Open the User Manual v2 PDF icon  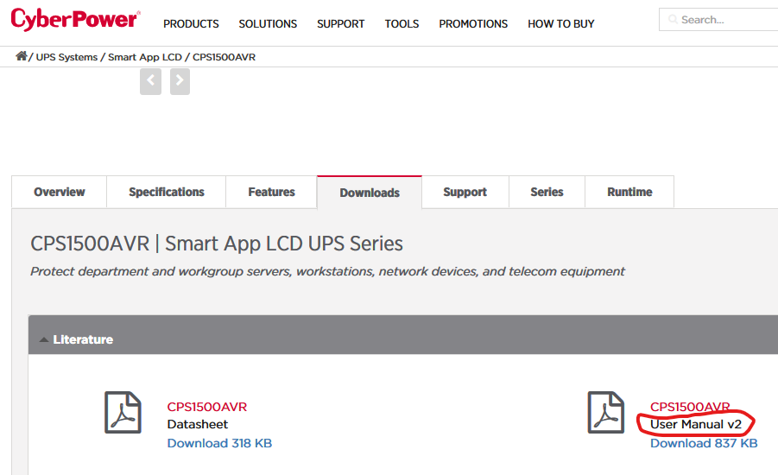click(606, 413)
